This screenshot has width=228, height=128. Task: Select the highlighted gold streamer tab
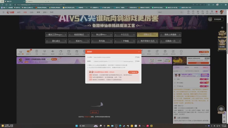point(147,34)
